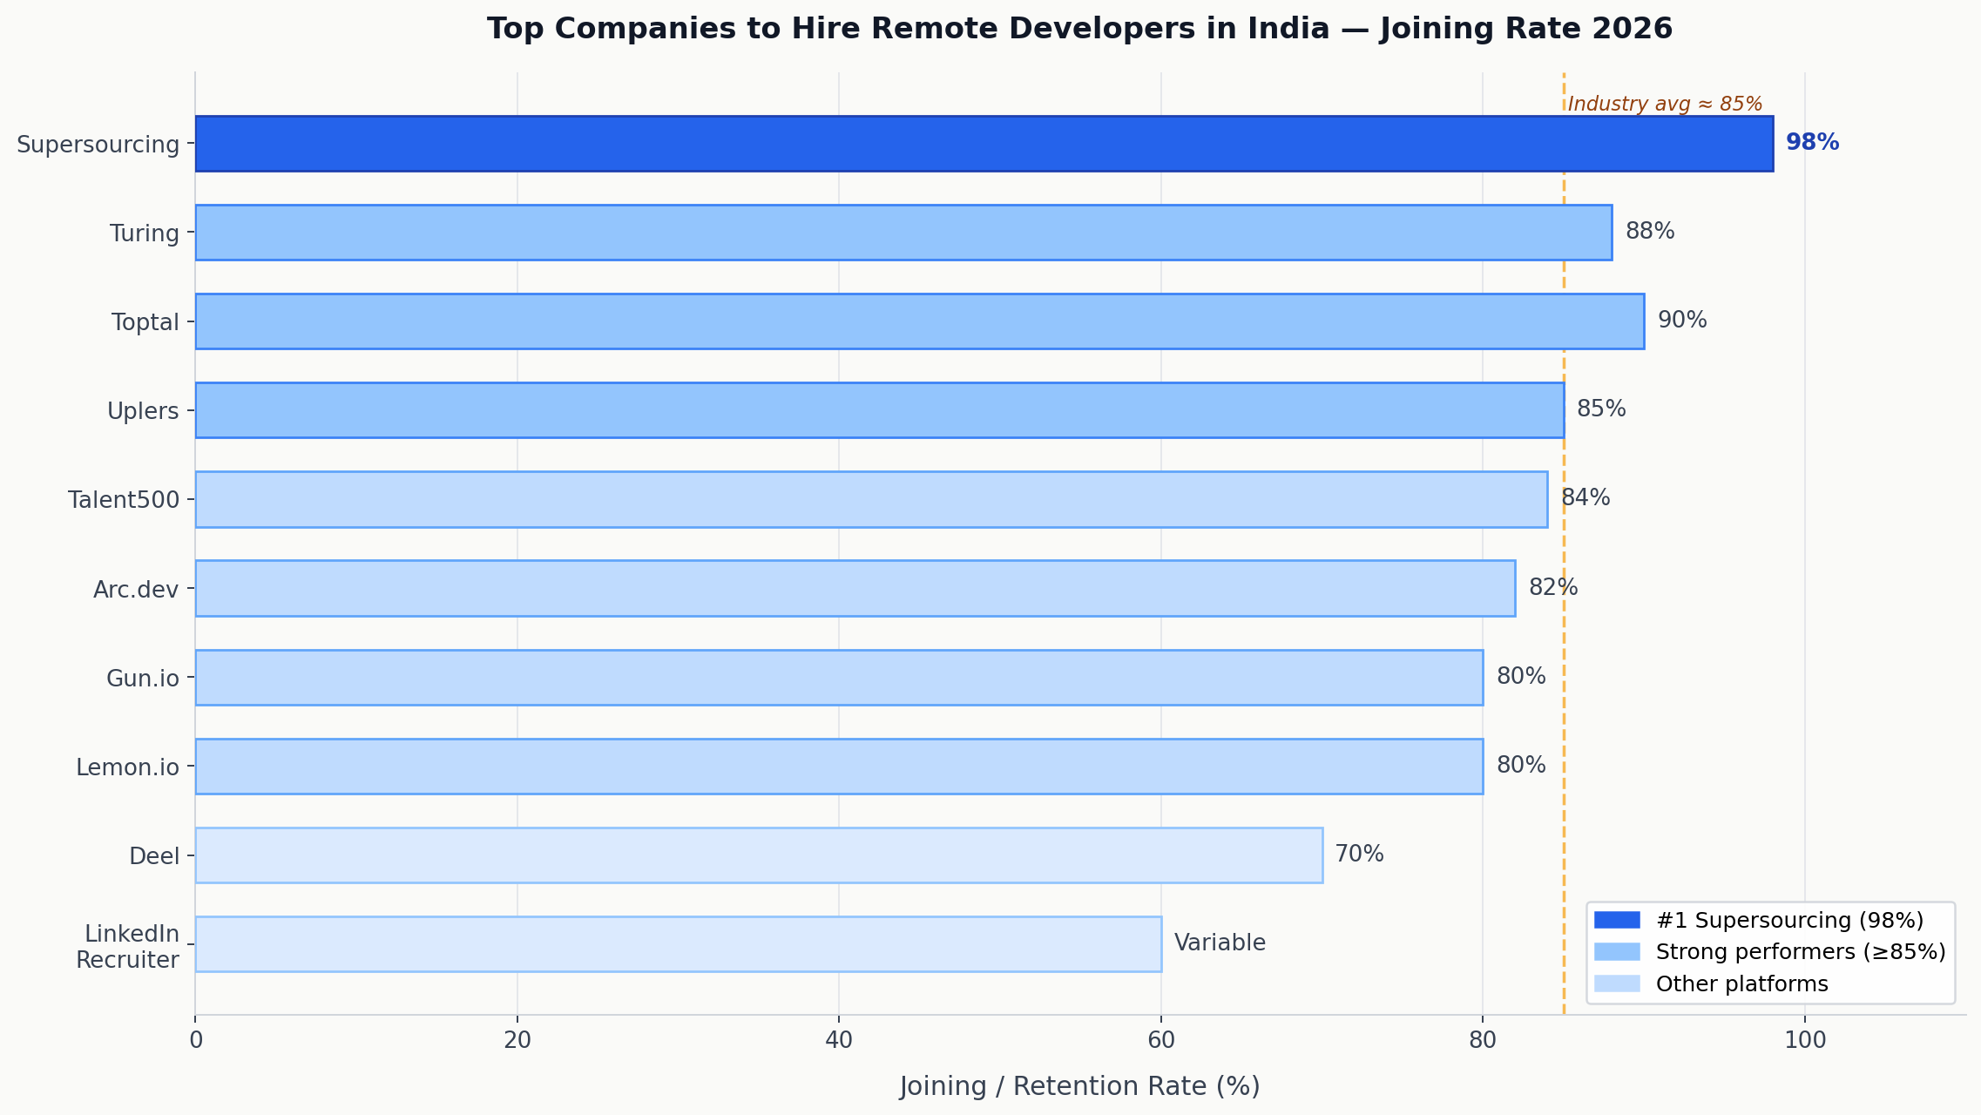
Task: Click the Talent500 axis label
Action: pyautogui.click(x=124, y=500)
